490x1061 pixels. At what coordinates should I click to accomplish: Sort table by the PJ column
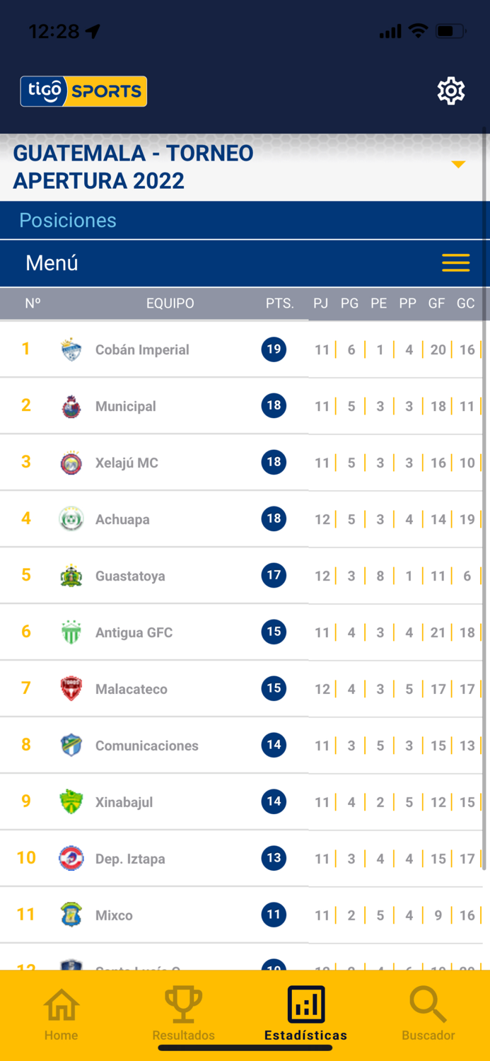(x=320, y=303)
